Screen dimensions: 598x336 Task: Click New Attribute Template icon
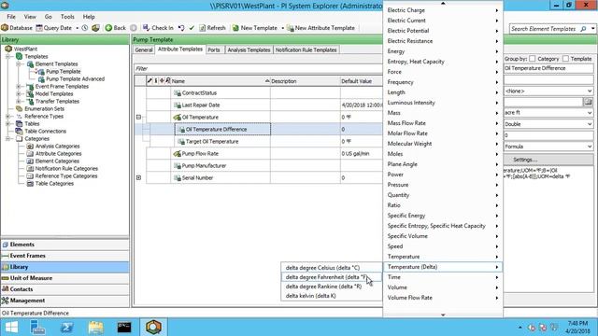point(291,28)
